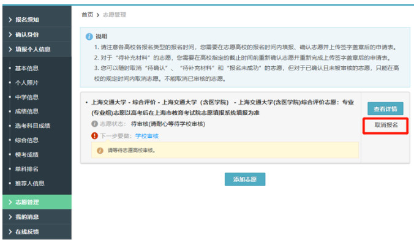Open the 学校审核 link
Image resolution: width=414 pixels, height=245 pixels.
[147, 136]
